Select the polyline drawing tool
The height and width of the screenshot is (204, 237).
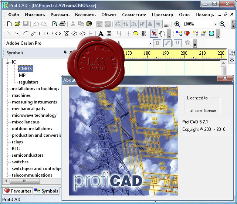pyautogui.click(x=17, y=33)
